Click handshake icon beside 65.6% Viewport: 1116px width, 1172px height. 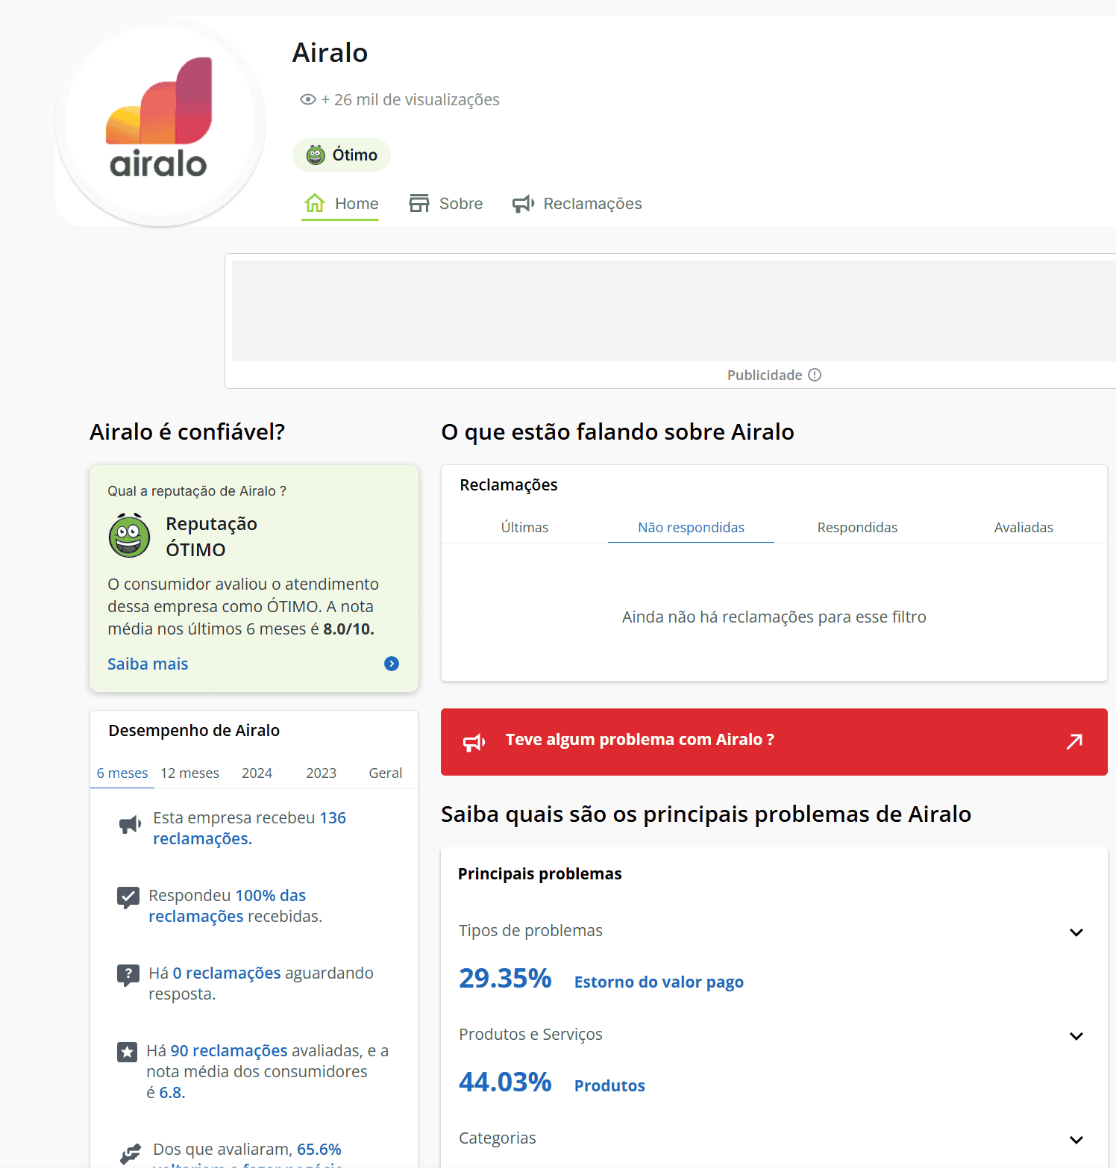click(130, 1153)
